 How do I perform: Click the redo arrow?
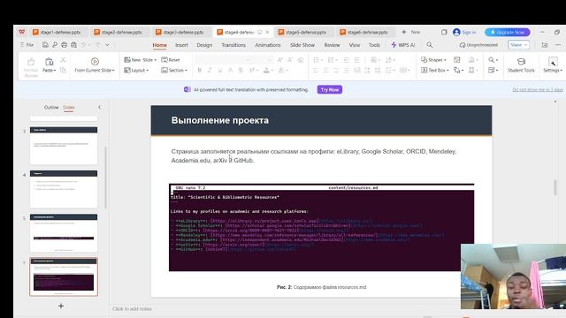click(97, 45)
